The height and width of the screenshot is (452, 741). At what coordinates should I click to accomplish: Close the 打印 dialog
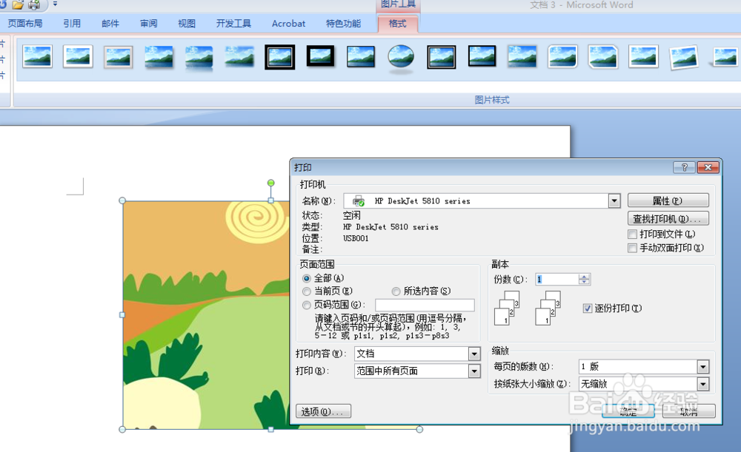pos(708,167)
